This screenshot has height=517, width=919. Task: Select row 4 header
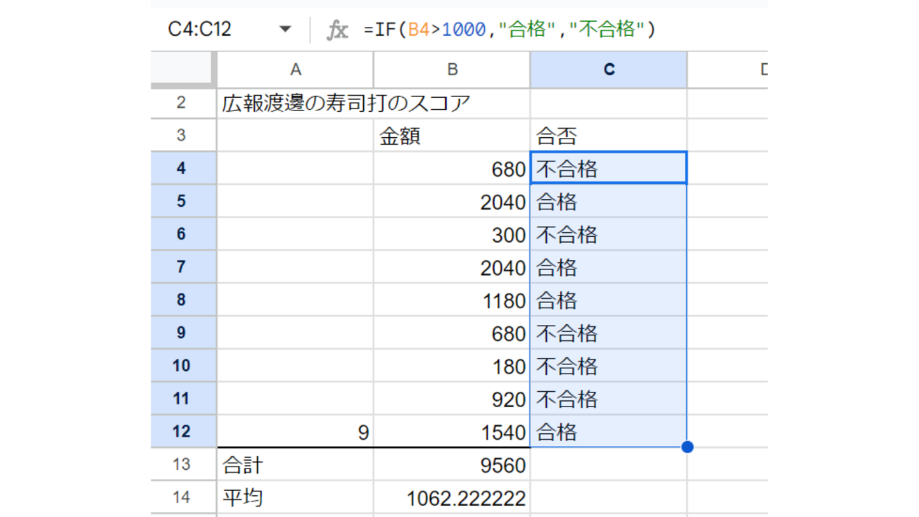[184, 168]
